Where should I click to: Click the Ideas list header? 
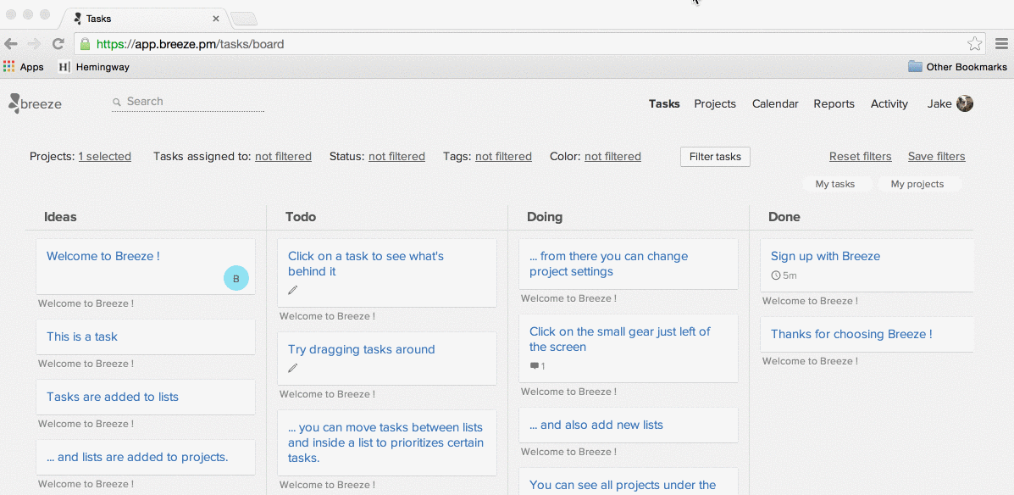click(60, 217)
